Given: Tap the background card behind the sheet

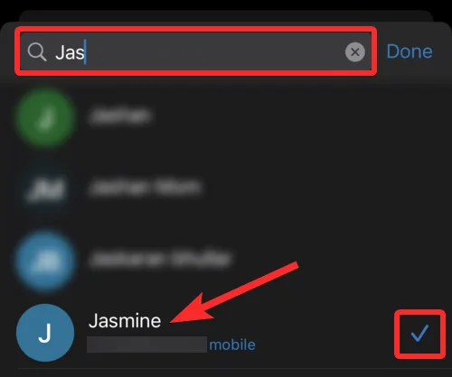Looking at the screenshot, I should pyautogui.click(x=226, y=15).
